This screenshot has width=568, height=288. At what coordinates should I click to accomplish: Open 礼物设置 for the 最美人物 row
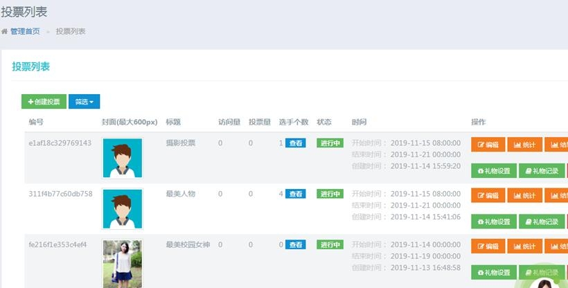click(x=493, y=222)
